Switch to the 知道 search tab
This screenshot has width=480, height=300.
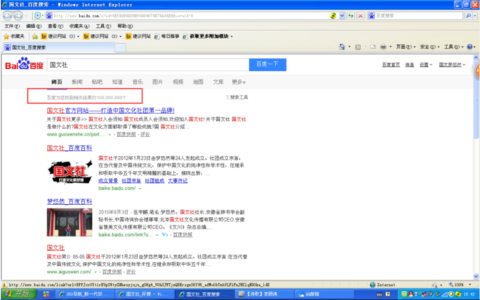tap(117, 82)
